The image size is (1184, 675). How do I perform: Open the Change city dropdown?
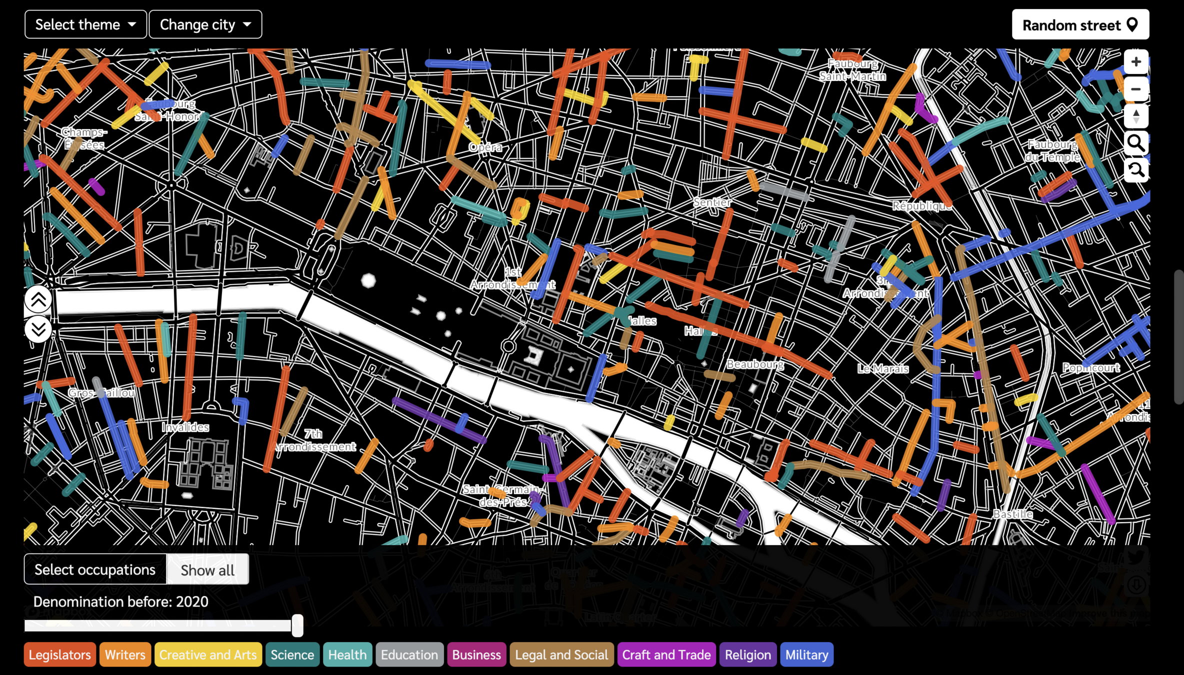(205, 24)
